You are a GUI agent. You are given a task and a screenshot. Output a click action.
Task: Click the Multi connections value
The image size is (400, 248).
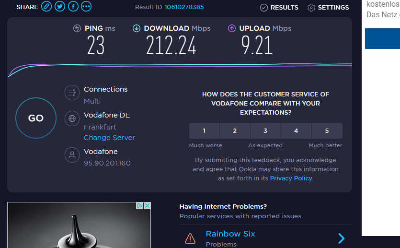point(92,101)
